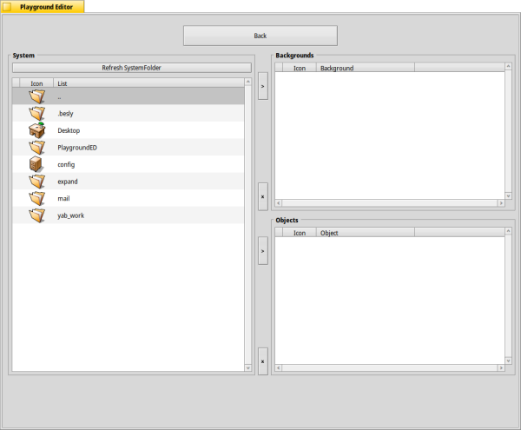
Task: Click the Object column header
Action: (365, 233)
